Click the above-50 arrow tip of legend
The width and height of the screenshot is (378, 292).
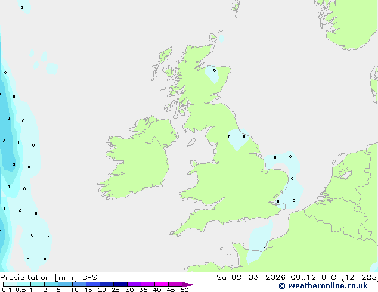[x=189, y=284]
